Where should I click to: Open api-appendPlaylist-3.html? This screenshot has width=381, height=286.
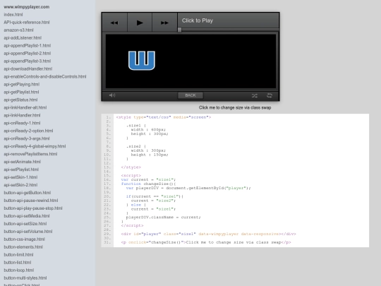pyautogui.click(x=28, y=61)
